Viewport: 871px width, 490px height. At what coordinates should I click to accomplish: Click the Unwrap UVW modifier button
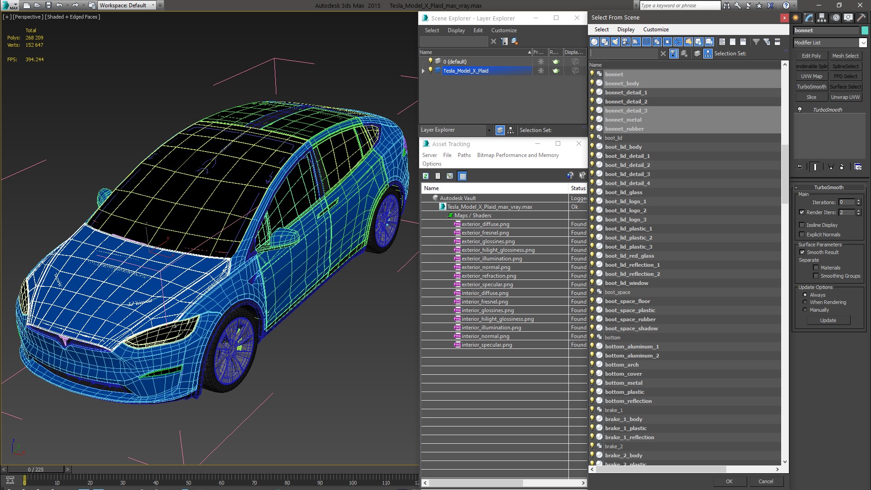[845, 97]
